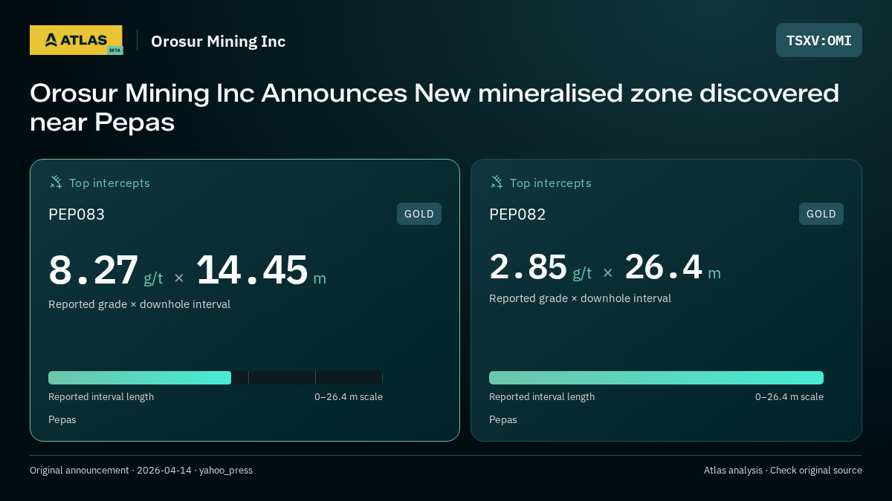Click the drill icon in PEP082 card
892x501 pixels.
497,182
